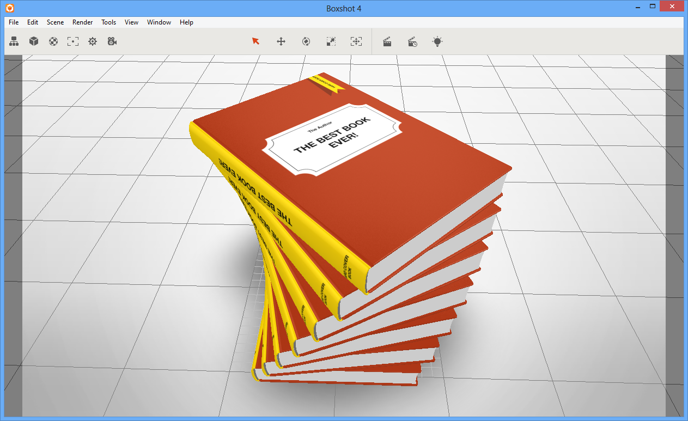688x421 pixels.
Task: Open the gear settings icon in toolbar
Action: click(x=93, y=41)
